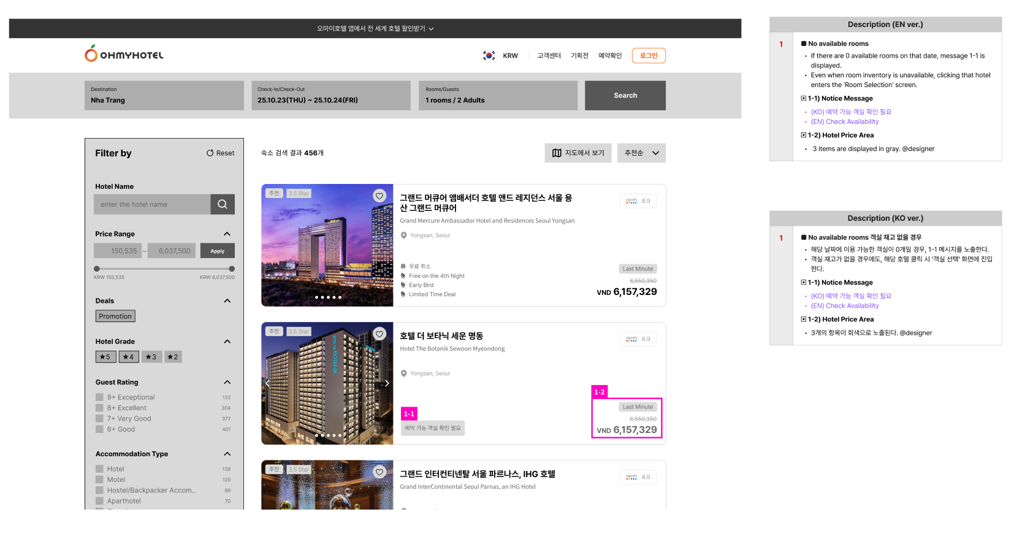Collapse the Accommodation Type section

pyautogui.click(x=227, y=454)
